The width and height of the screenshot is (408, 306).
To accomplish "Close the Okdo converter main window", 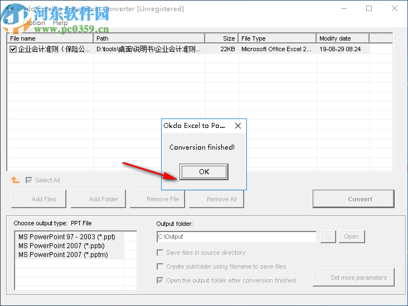I will [394, 8].
